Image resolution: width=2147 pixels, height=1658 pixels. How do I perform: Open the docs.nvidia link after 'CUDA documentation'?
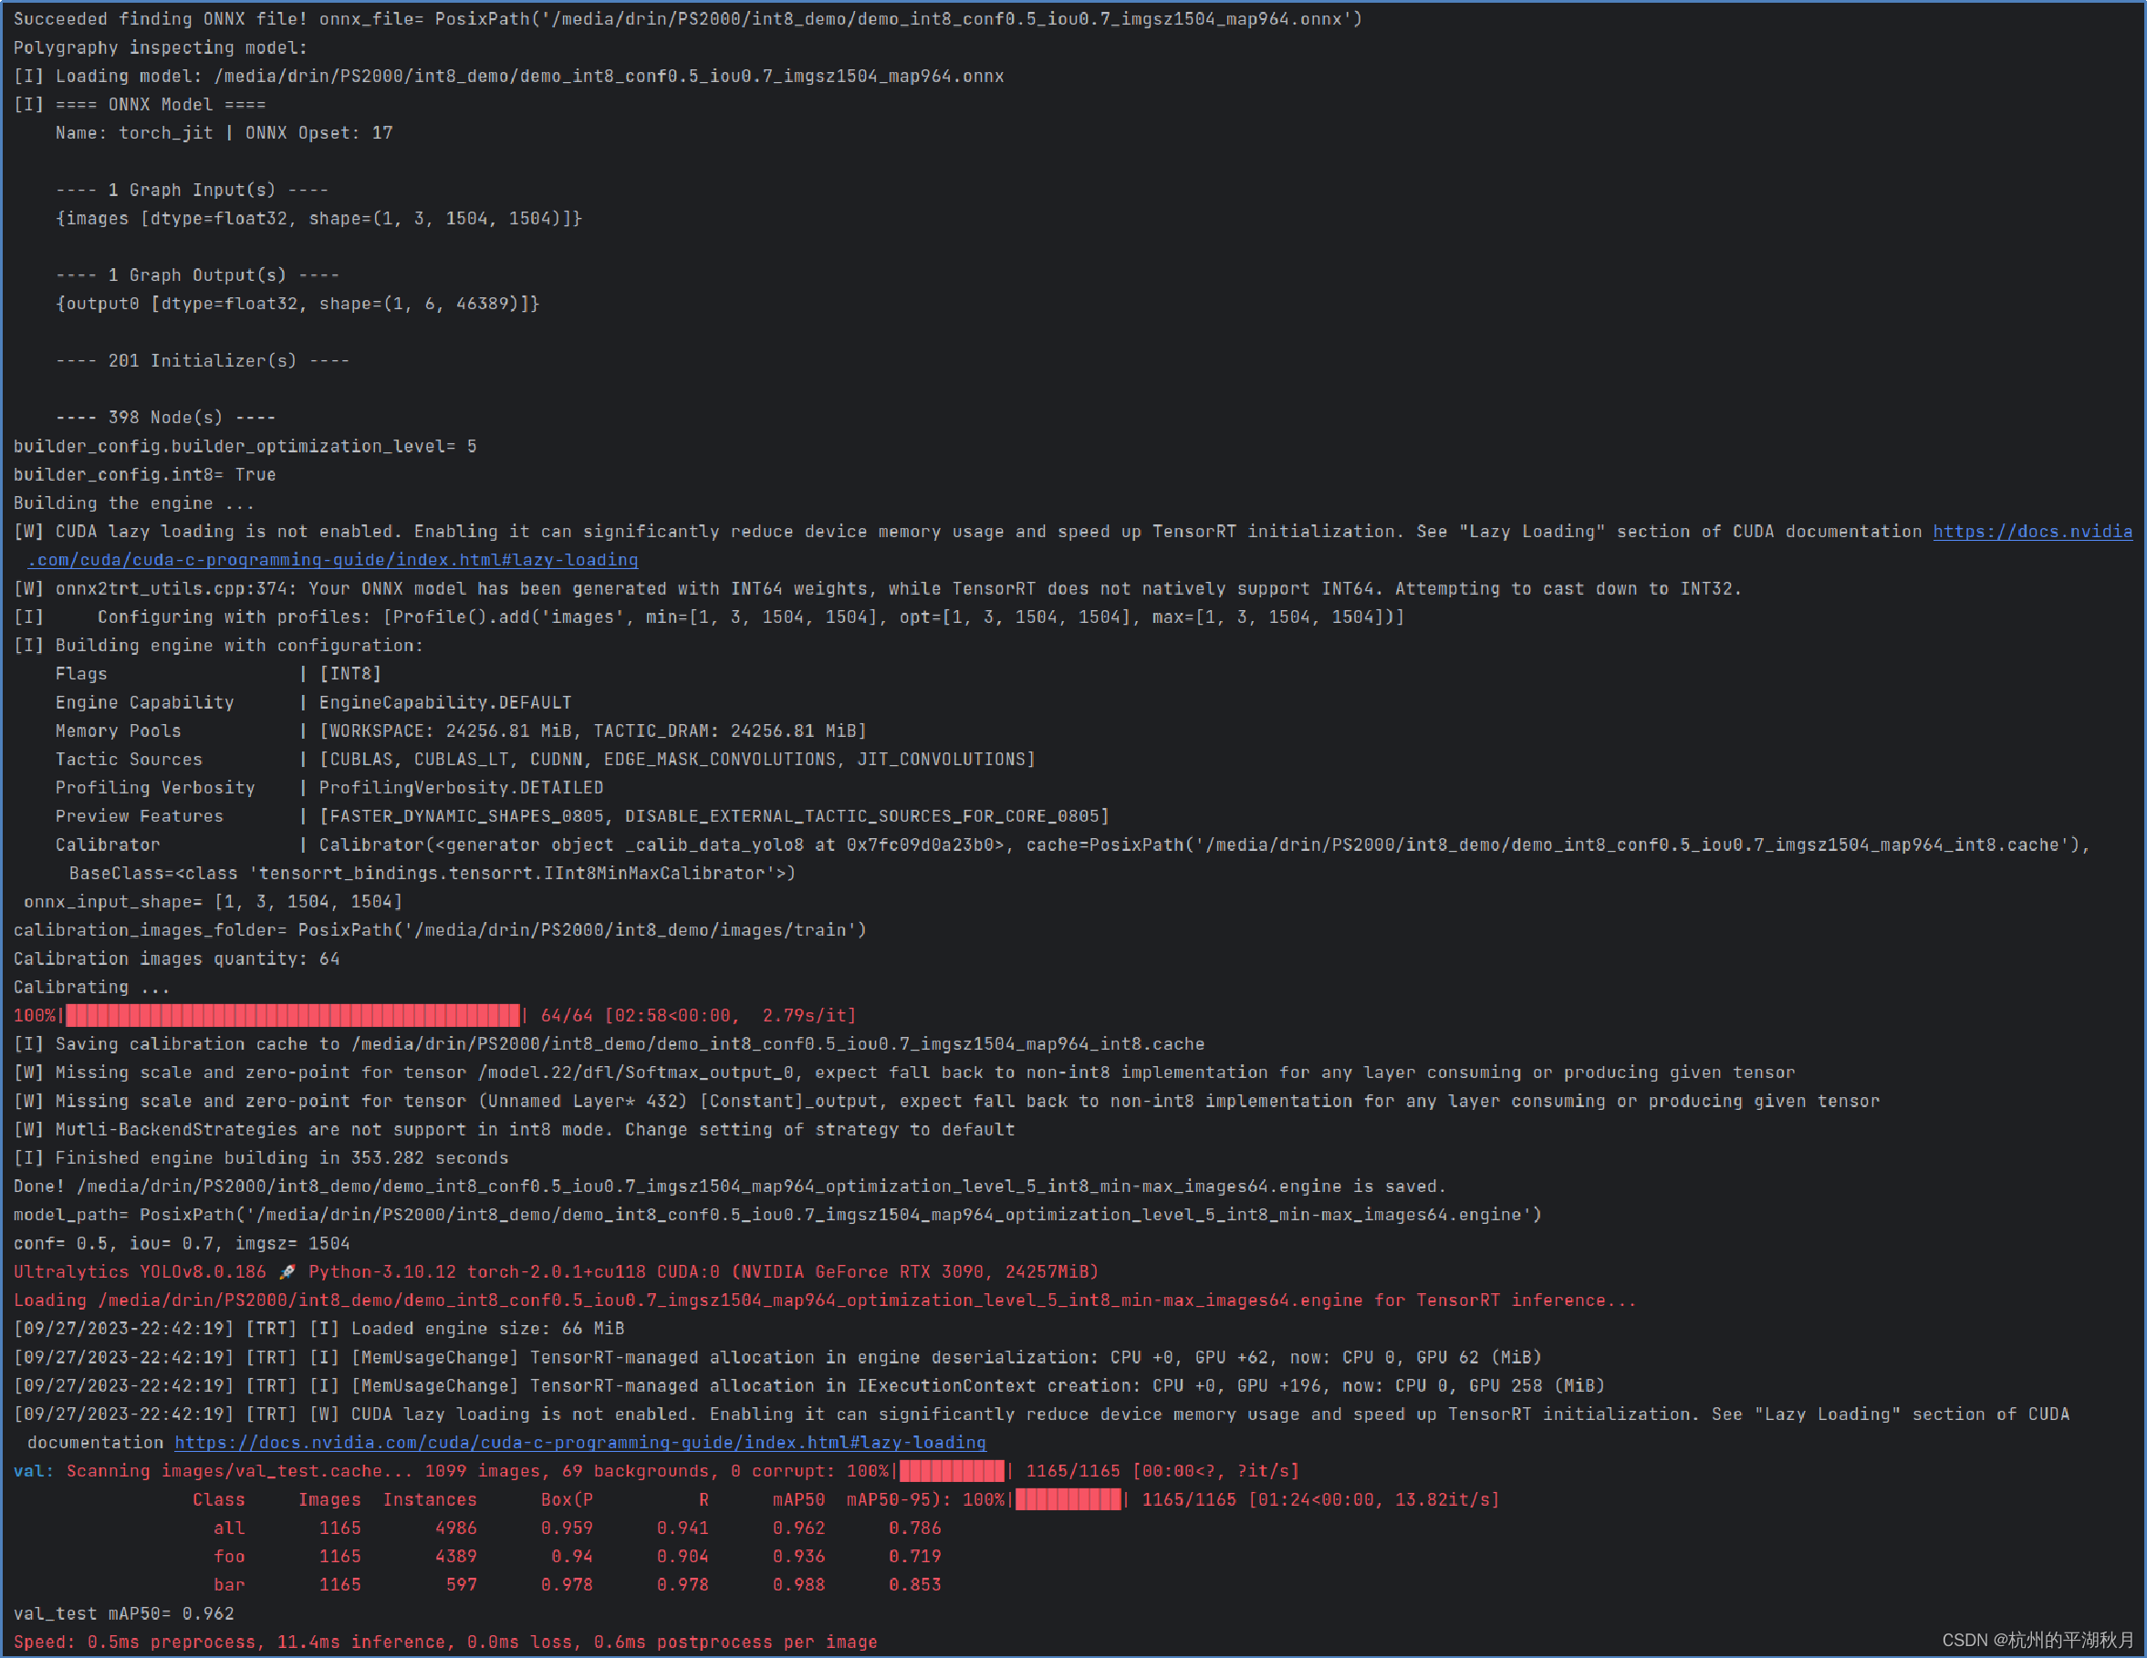[2032, 532]
